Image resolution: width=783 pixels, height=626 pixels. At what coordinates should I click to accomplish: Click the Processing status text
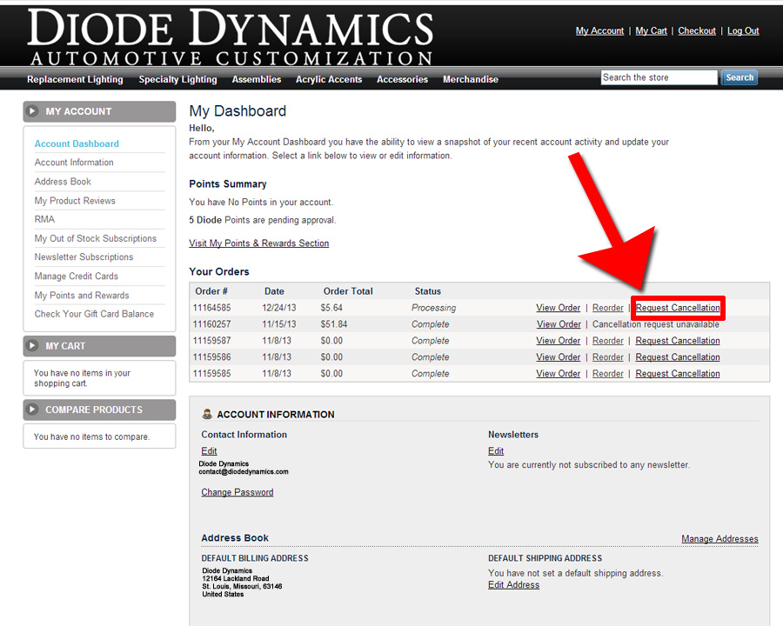point(433,308)
